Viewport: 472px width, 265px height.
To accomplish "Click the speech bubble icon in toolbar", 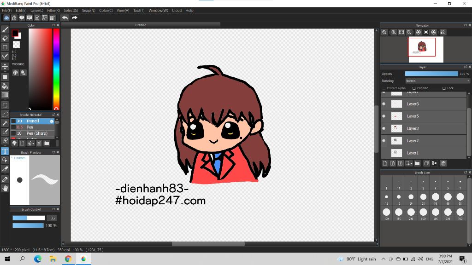I will click(x=22, y=18).
